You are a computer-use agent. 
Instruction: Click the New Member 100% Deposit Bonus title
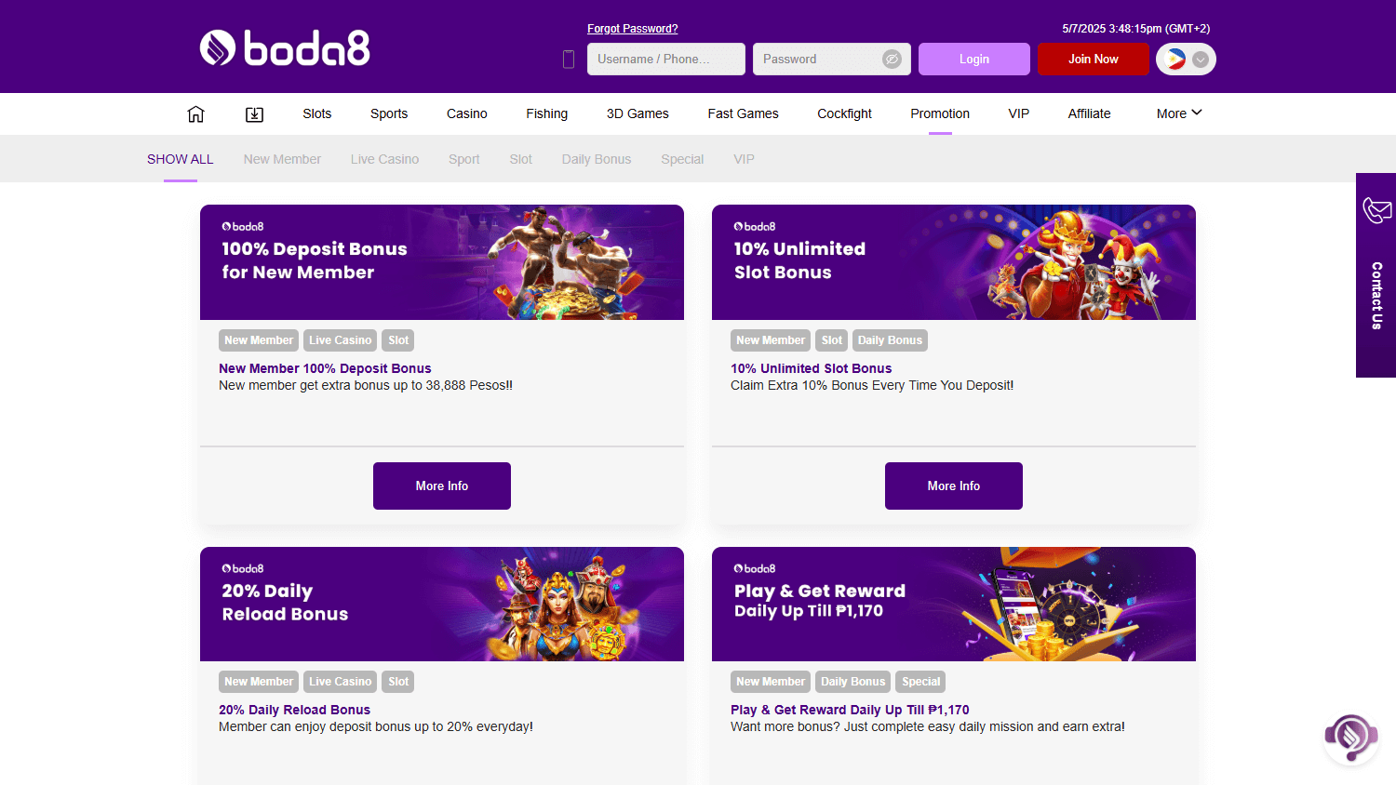[325, 368]
